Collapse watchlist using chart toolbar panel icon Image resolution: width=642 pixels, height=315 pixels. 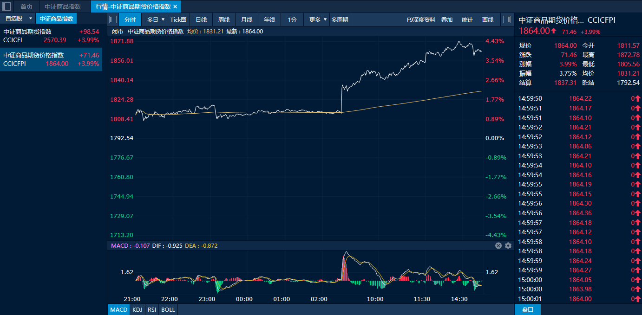point(113,19)
